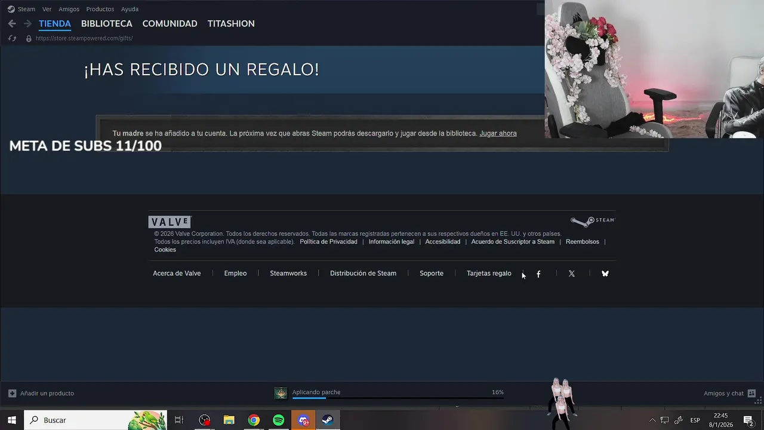Viewport: 764px width, 430px height.
Task: Open the Tarjetas regalo link
Action: [489, 274]
